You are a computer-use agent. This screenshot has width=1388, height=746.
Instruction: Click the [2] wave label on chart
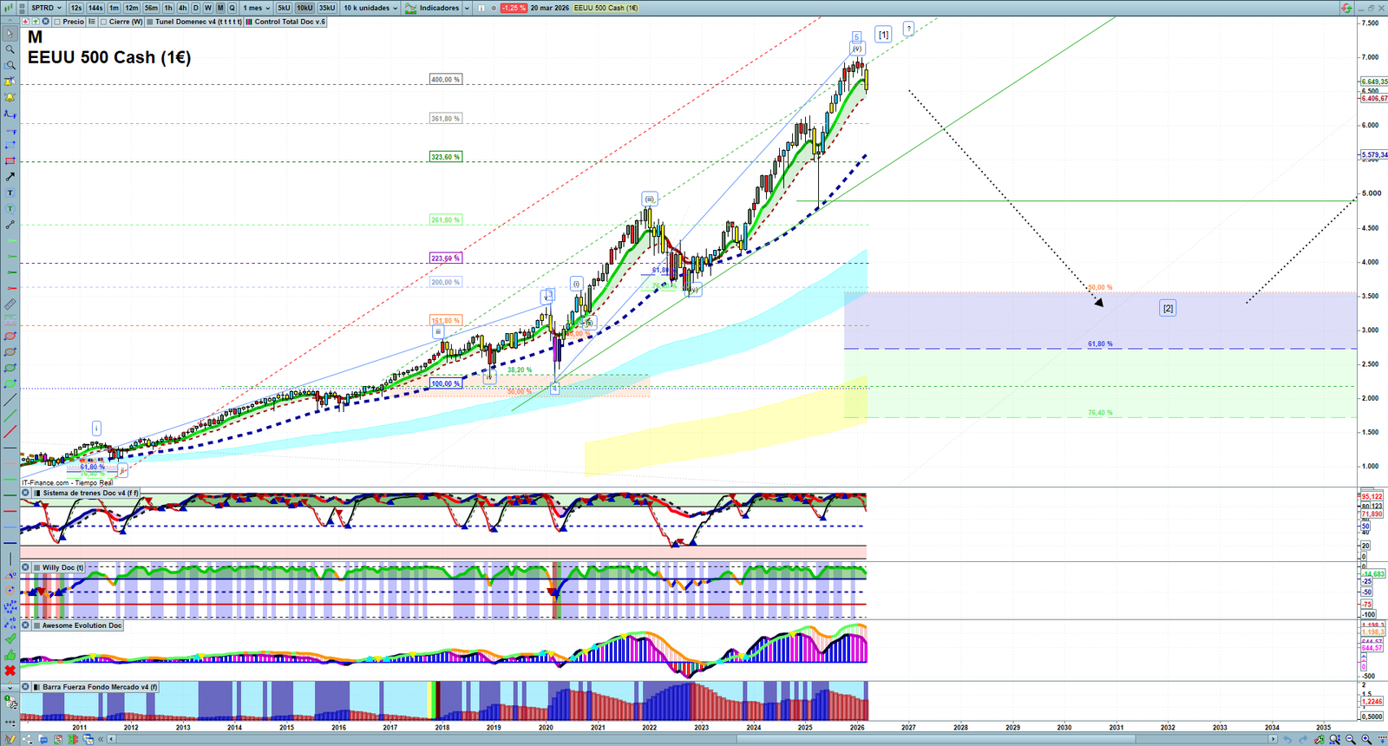[1169, 308]
